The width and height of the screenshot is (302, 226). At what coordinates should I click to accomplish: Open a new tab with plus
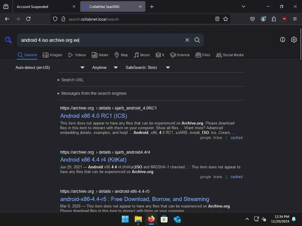tap(152, 7)
